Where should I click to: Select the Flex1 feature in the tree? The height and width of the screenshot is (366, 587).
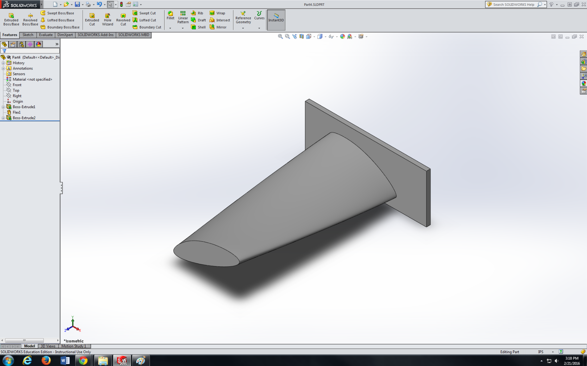[x=16, y=112]
